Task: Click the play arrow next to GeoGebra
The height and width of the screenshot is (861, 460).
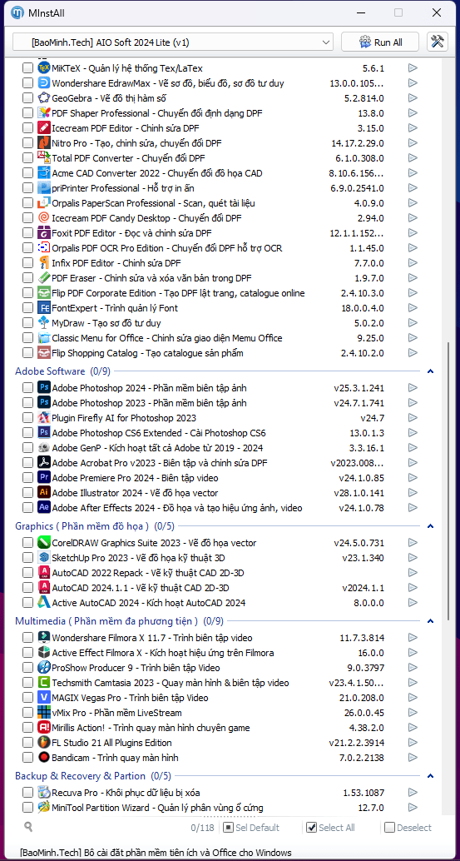Action: pyautogui.click(x=413, y=98)
